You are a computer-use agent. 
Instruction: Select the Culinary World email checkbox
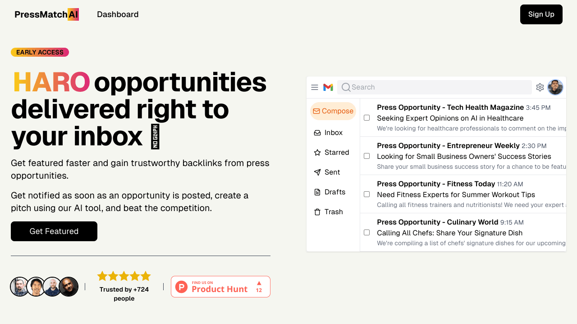(x=367, y=232)
